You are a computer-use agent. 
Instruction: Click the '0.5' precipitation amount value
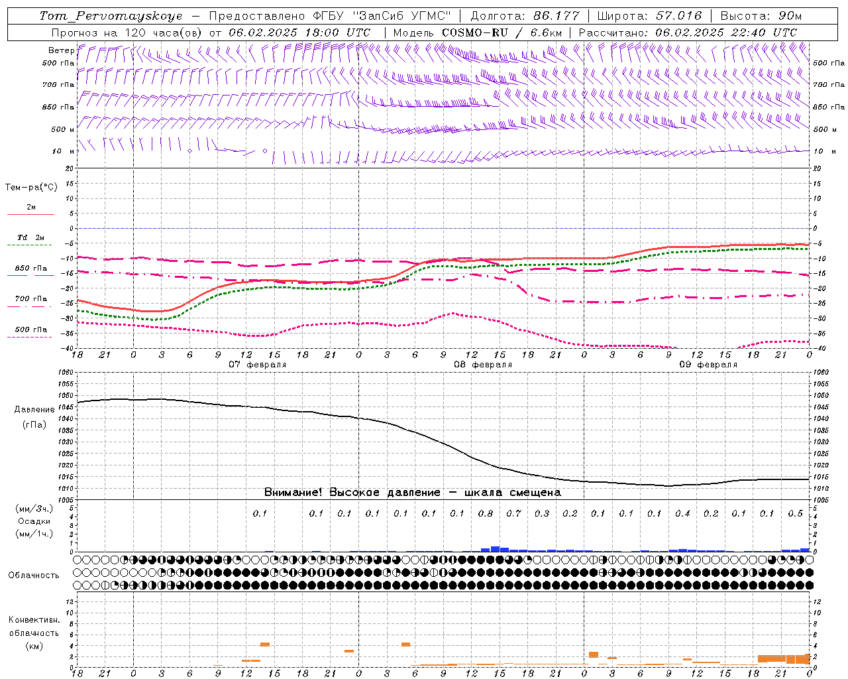796,513
